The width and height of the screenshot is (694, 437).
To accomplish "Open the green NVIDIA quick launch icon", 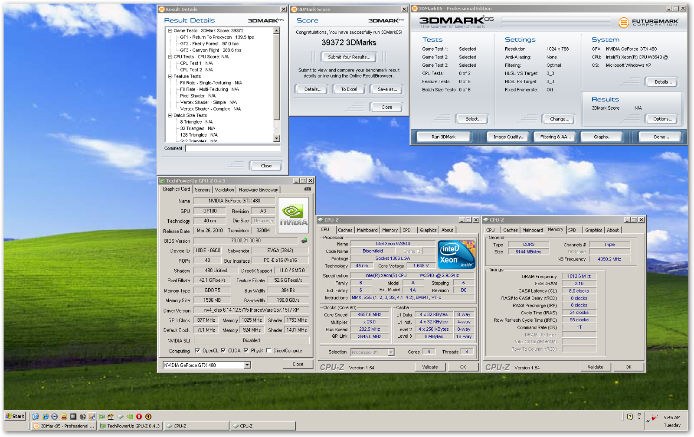I will tap(130, 417).
